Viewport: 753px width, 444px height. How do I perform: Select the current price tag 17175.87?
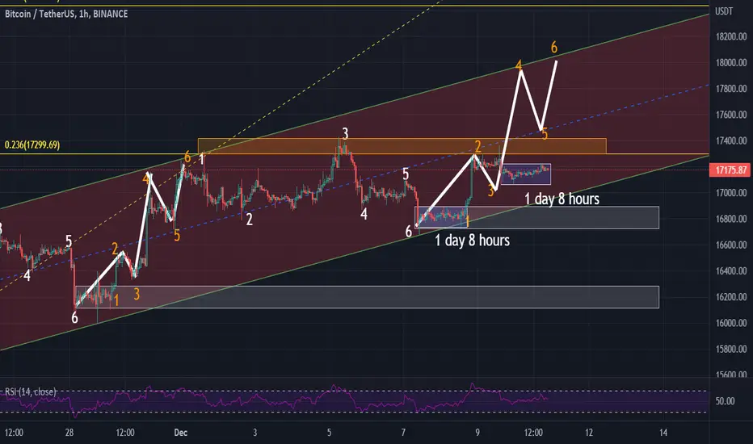[731, 170]
